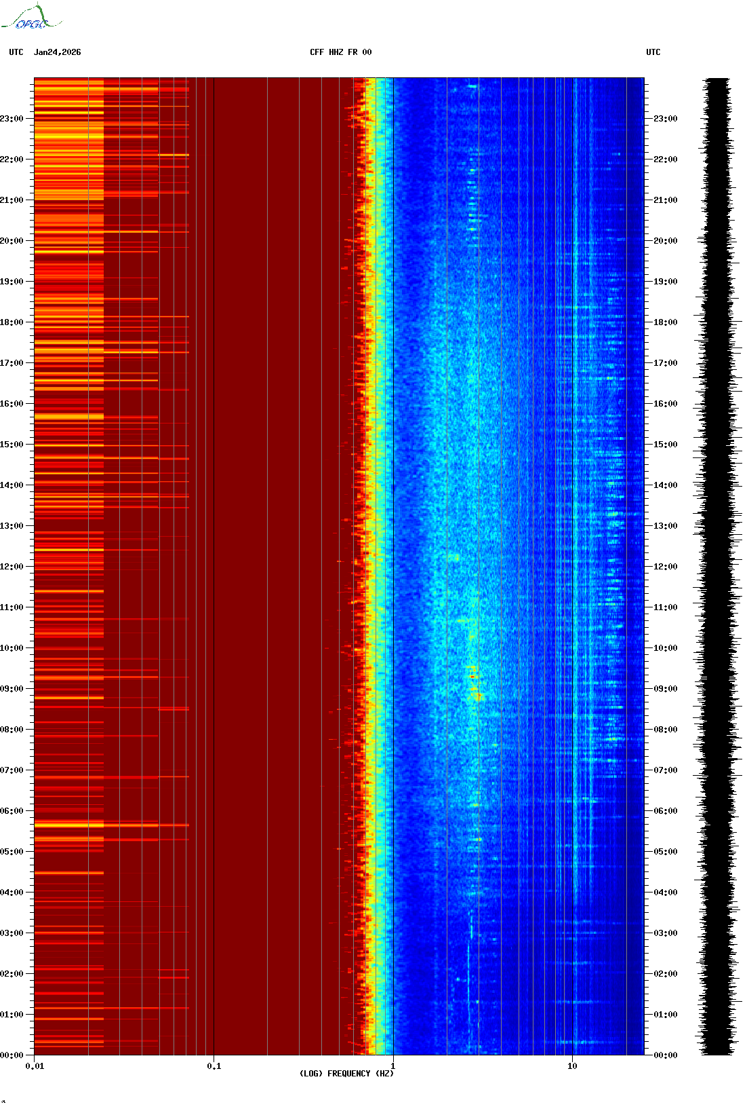
Task: Click 21:00 on the right time axis
Action: click(665, 200)
